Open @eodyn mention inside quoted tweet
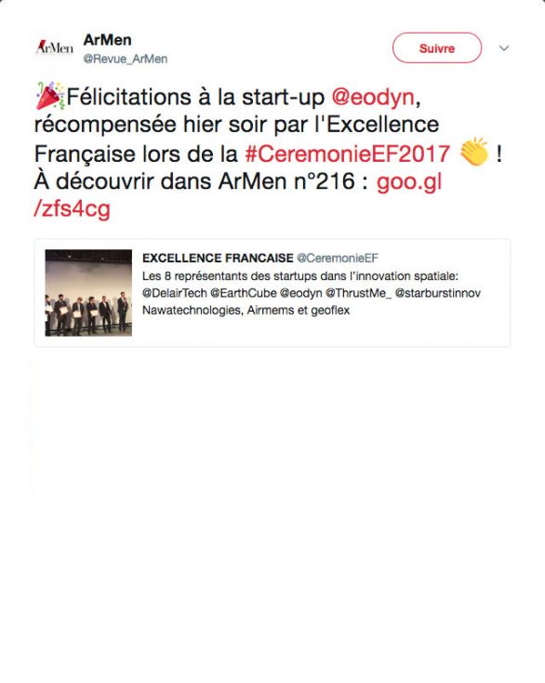The image size is (545, 683). [300, 293]
